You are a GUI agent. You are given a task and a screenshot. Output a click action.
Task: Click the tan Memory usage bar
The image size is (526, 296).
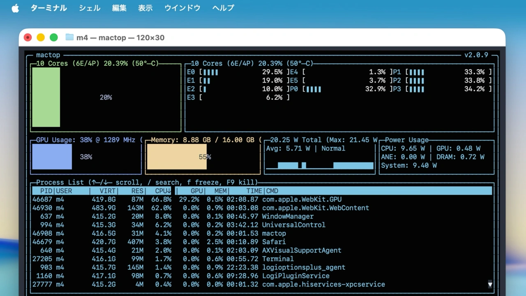tap(176, 157)
